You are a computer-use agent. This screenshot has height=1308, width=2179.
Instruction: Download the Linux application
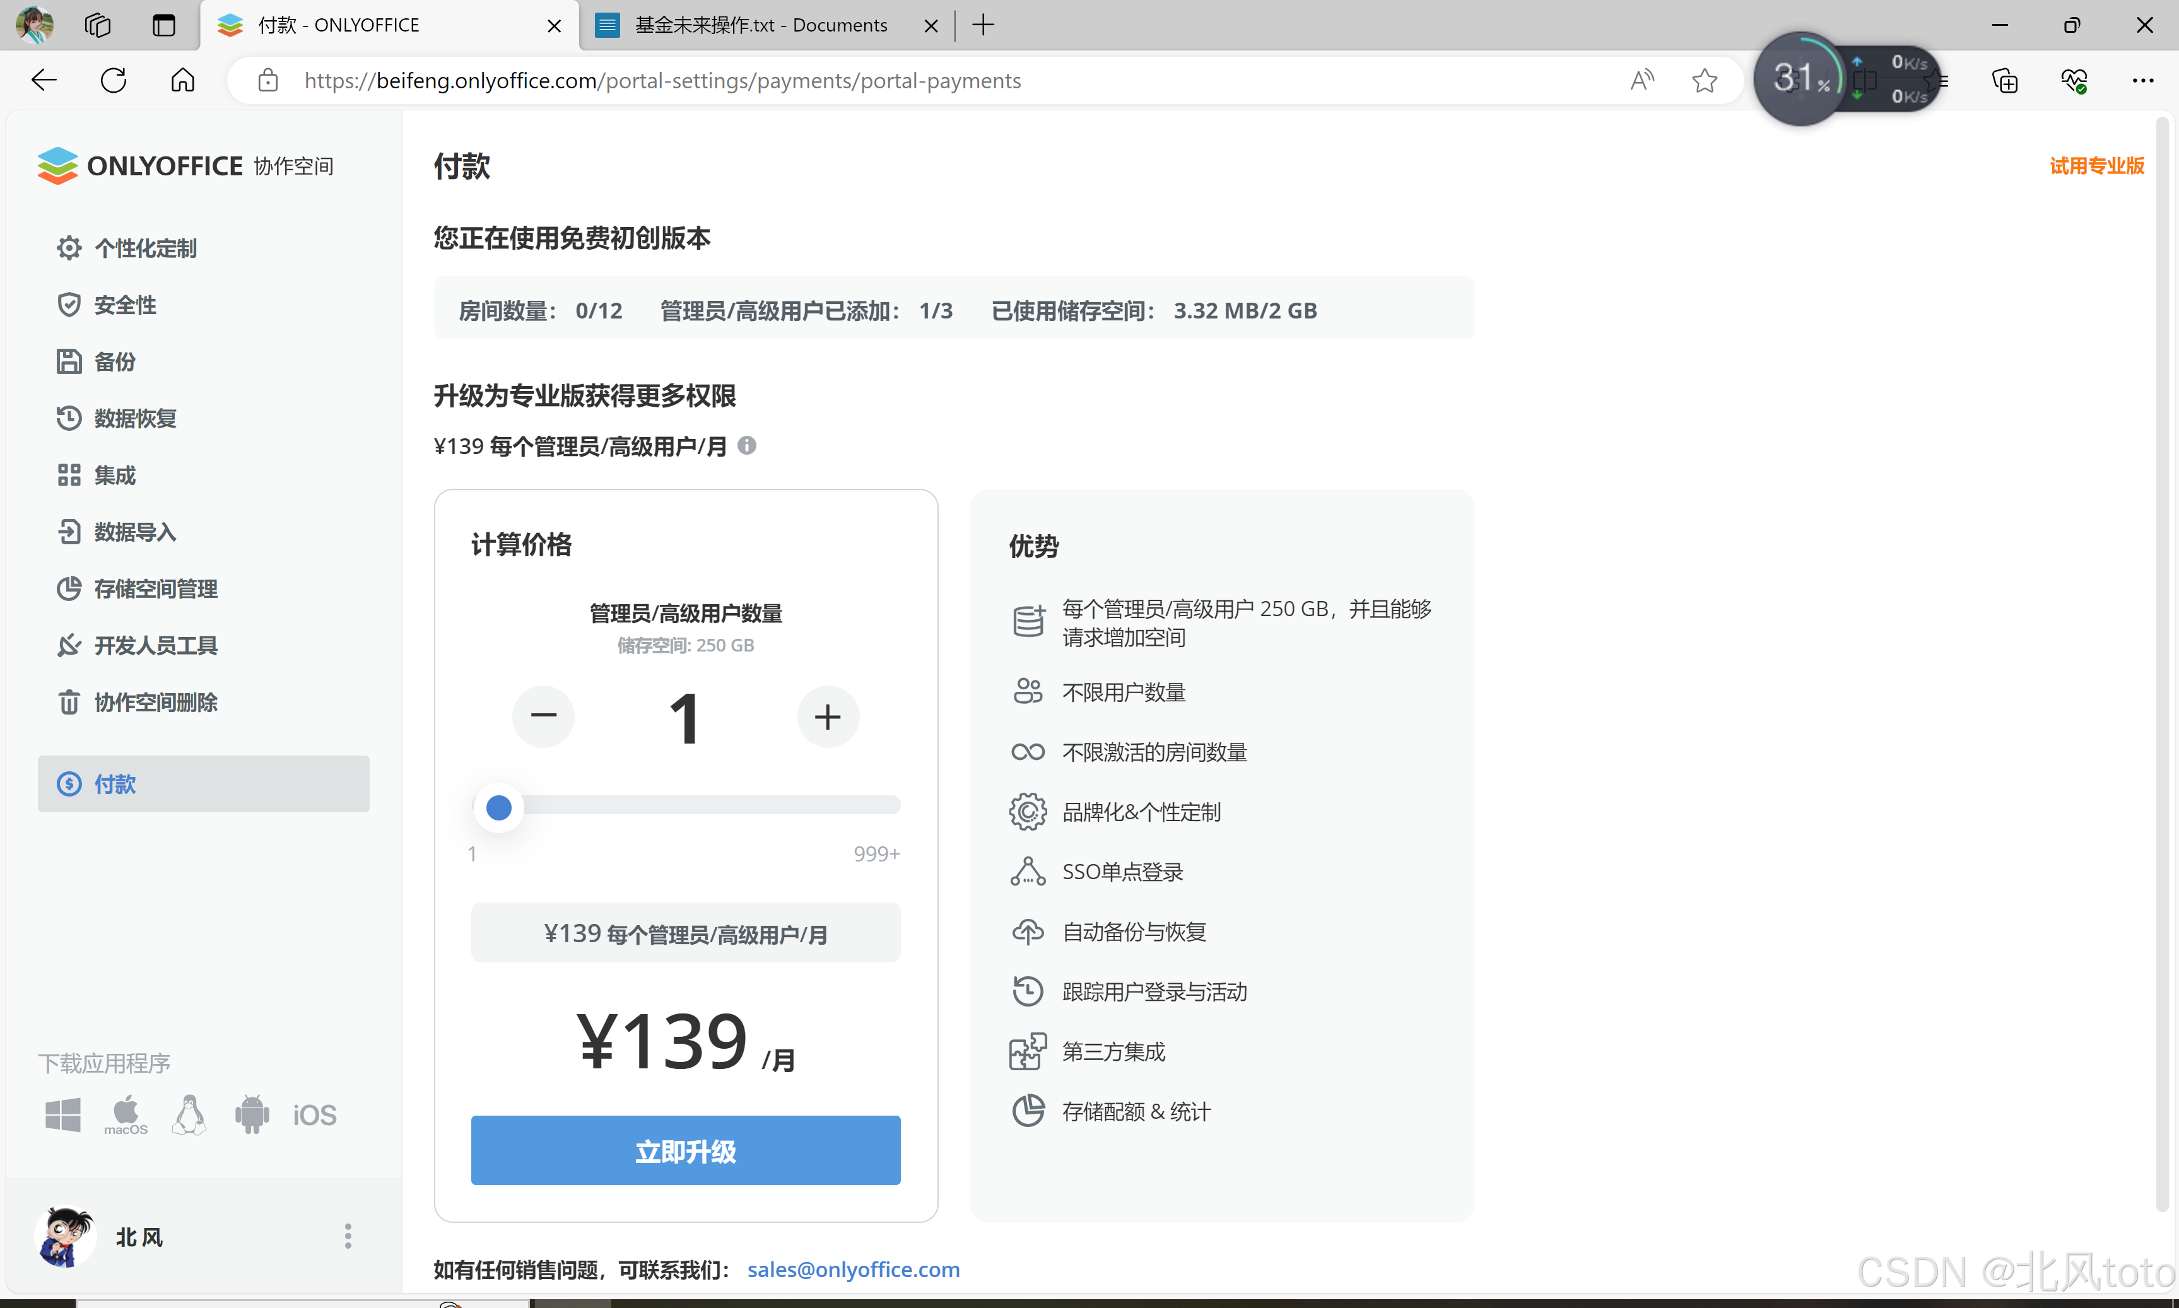click(189, 1114)
